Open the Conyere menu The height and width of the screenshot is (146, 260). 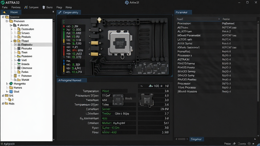point(34,7)
